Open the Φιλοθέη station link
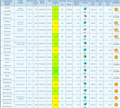The height and width of the screenshot is (108, 120). tap(20, 16)
